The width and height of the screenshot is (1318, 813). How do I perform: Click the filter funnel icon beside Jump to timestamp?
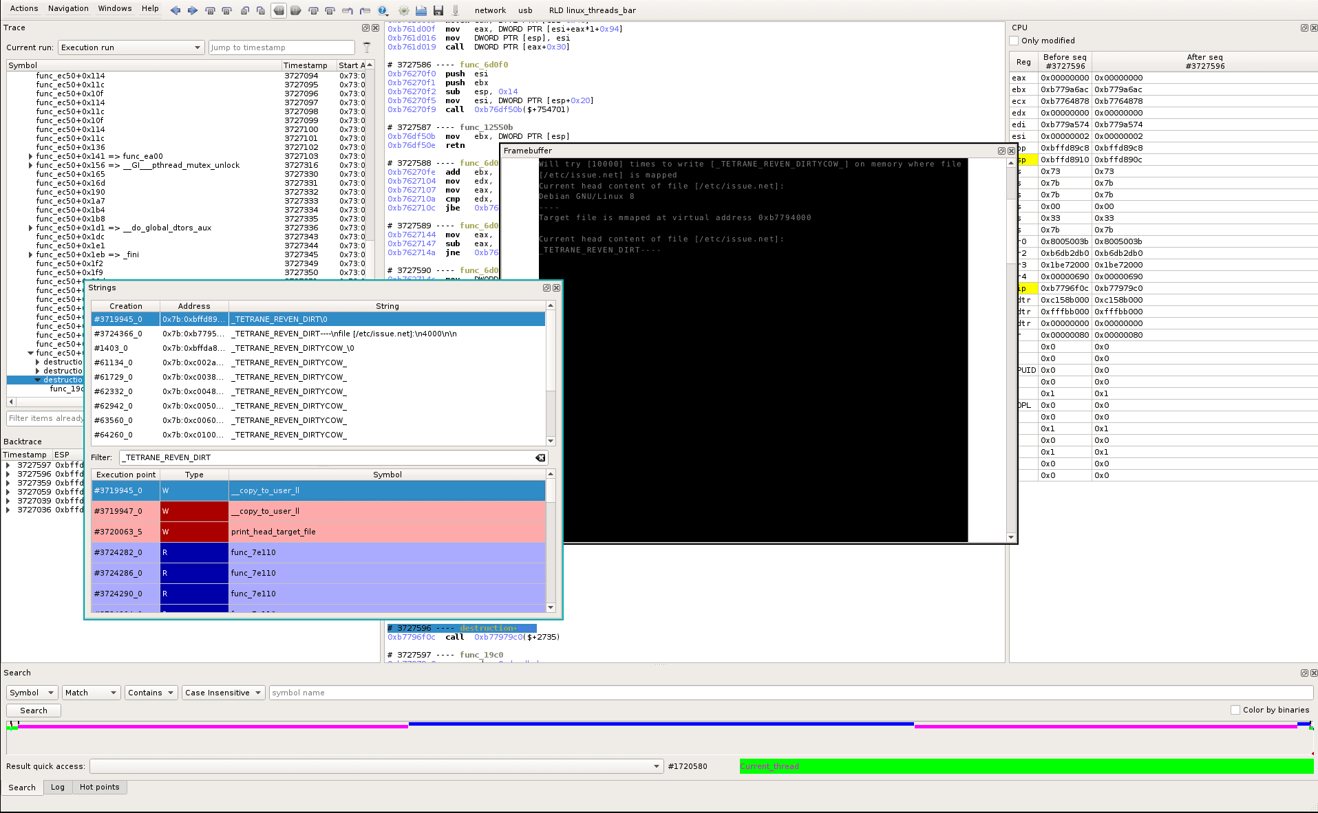click(367, 47)
